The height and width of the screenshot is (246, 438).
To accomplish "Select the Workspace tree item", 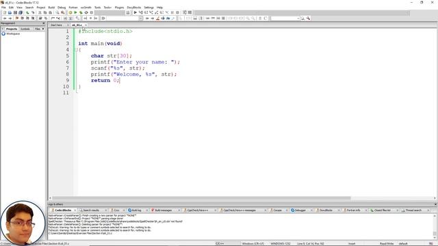I will click(13, 33).
